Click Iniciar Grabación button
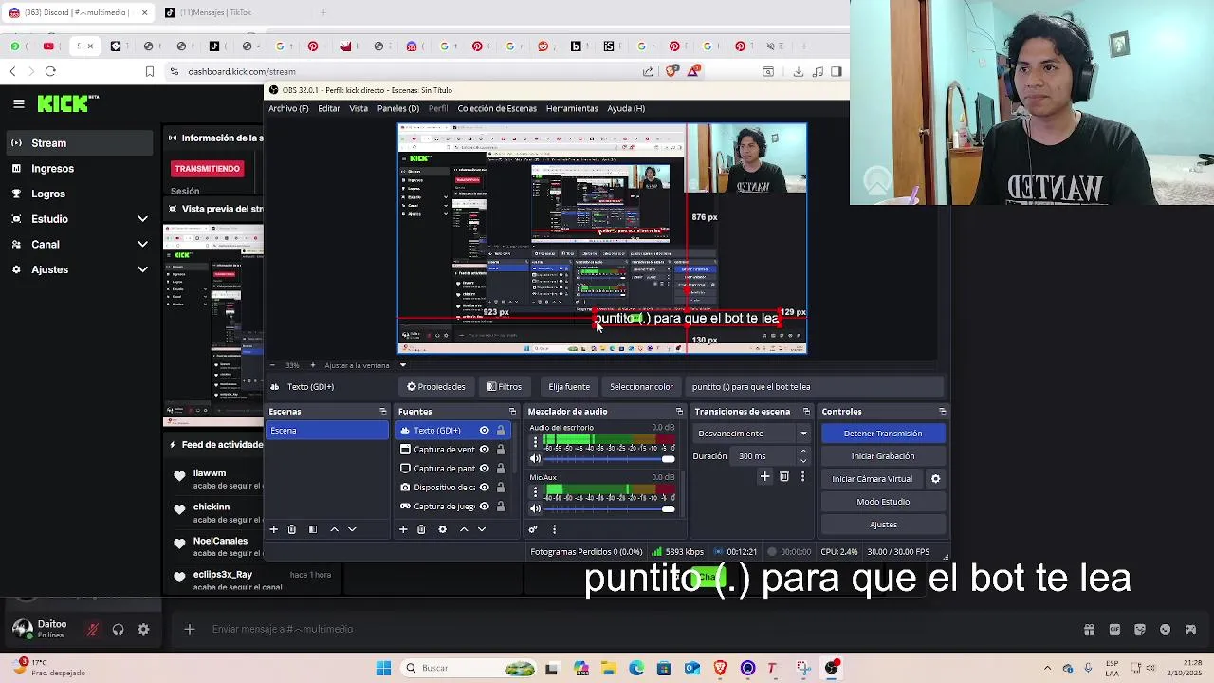1214x683 pixels. tap(883, 456)
